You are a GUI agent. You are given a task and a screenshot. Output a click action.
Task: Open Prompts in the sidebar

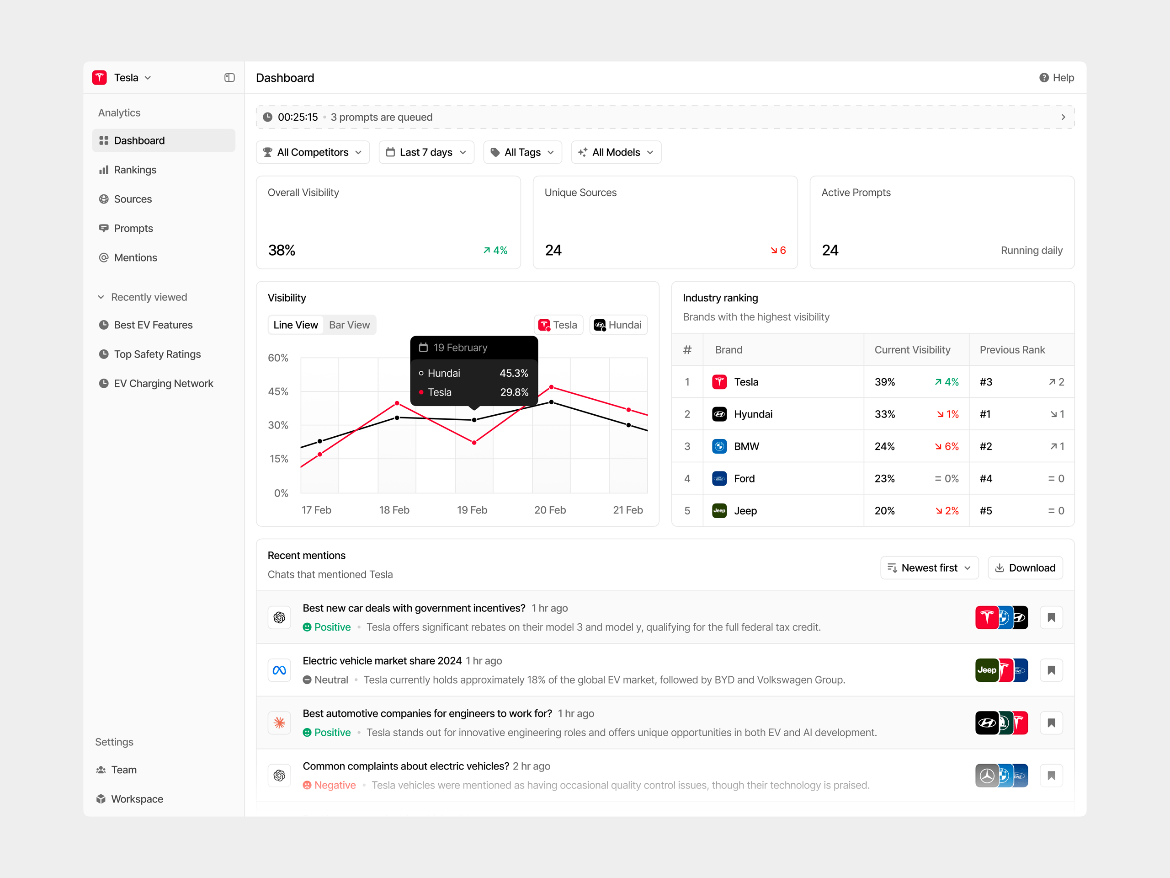[164, 228]
